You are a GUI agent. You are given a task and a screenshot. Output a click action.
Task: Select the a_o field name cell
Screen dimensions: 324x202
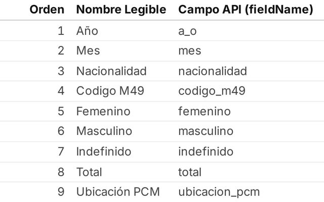(x=188, y=31)
